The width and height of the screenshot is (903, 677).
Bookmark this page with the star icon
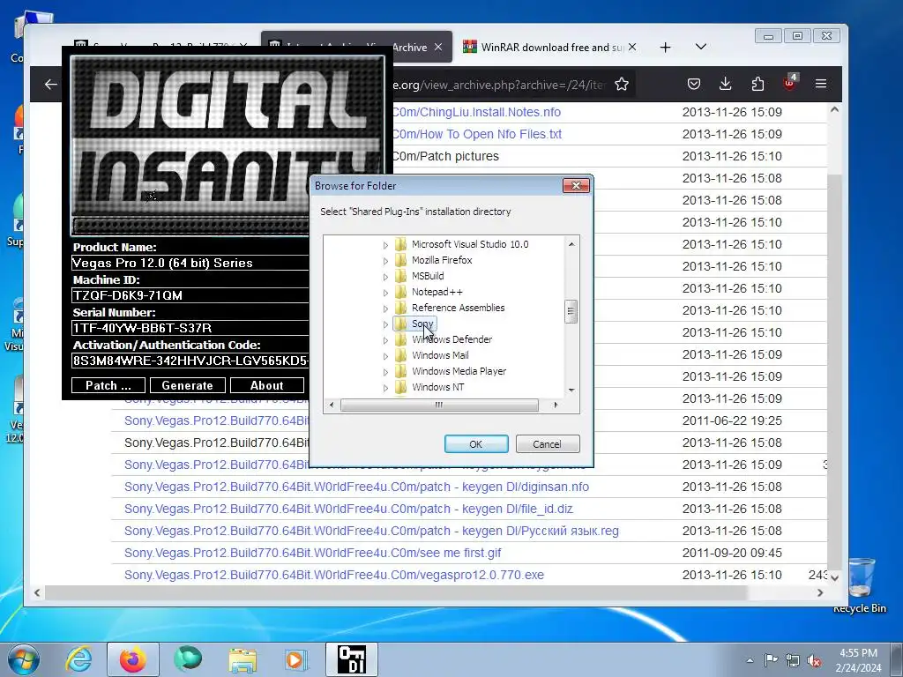[622, 85]
